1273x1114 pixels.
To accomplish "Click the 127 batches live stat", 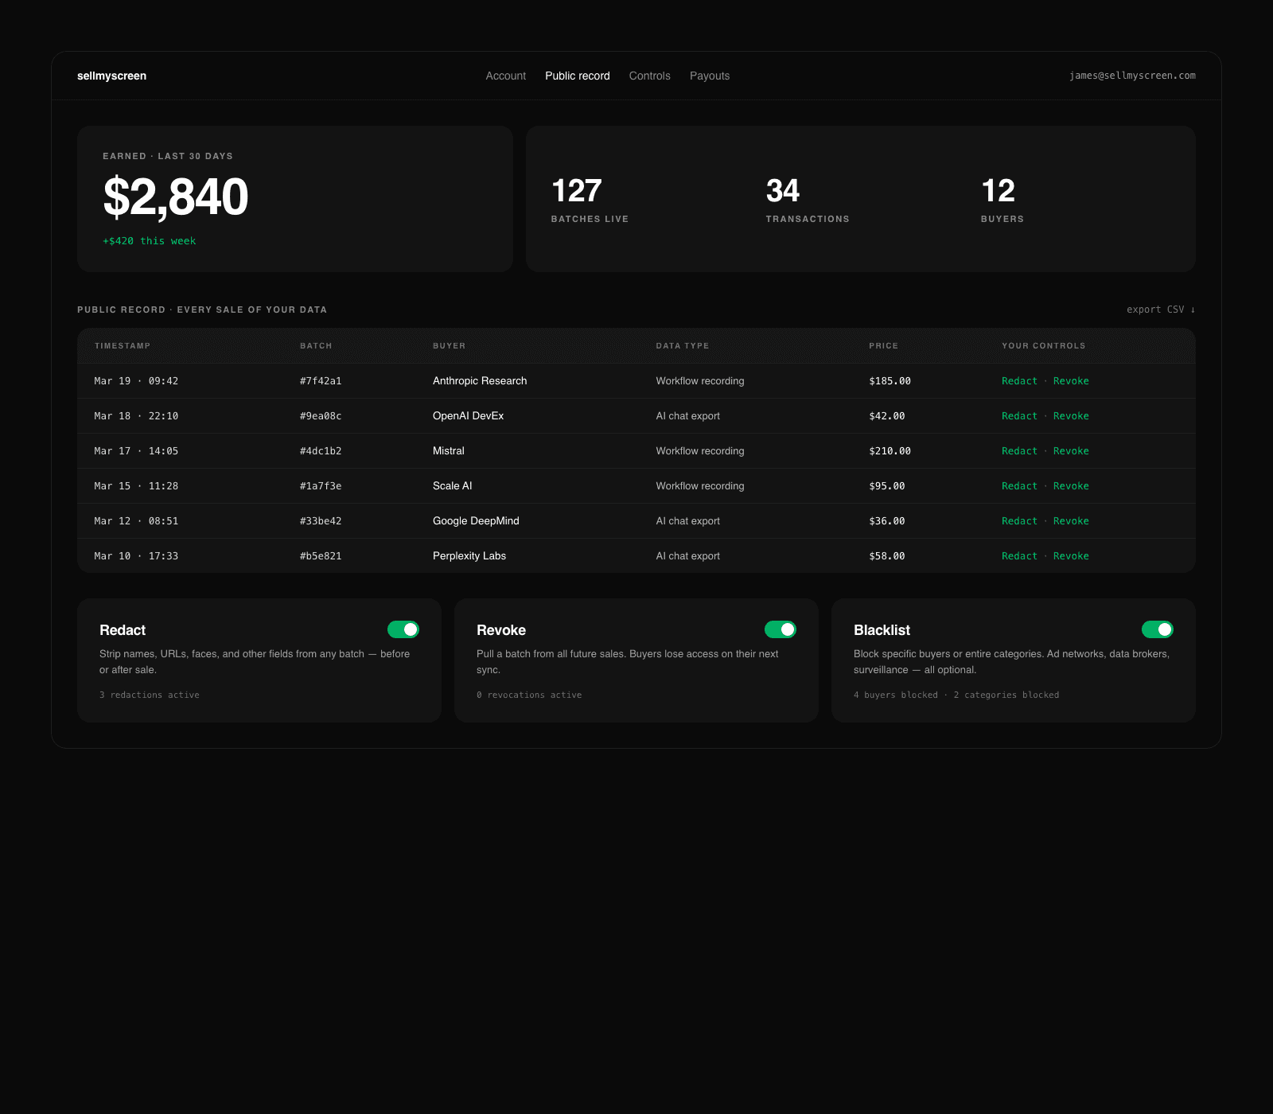I will (x=590, y=201).
